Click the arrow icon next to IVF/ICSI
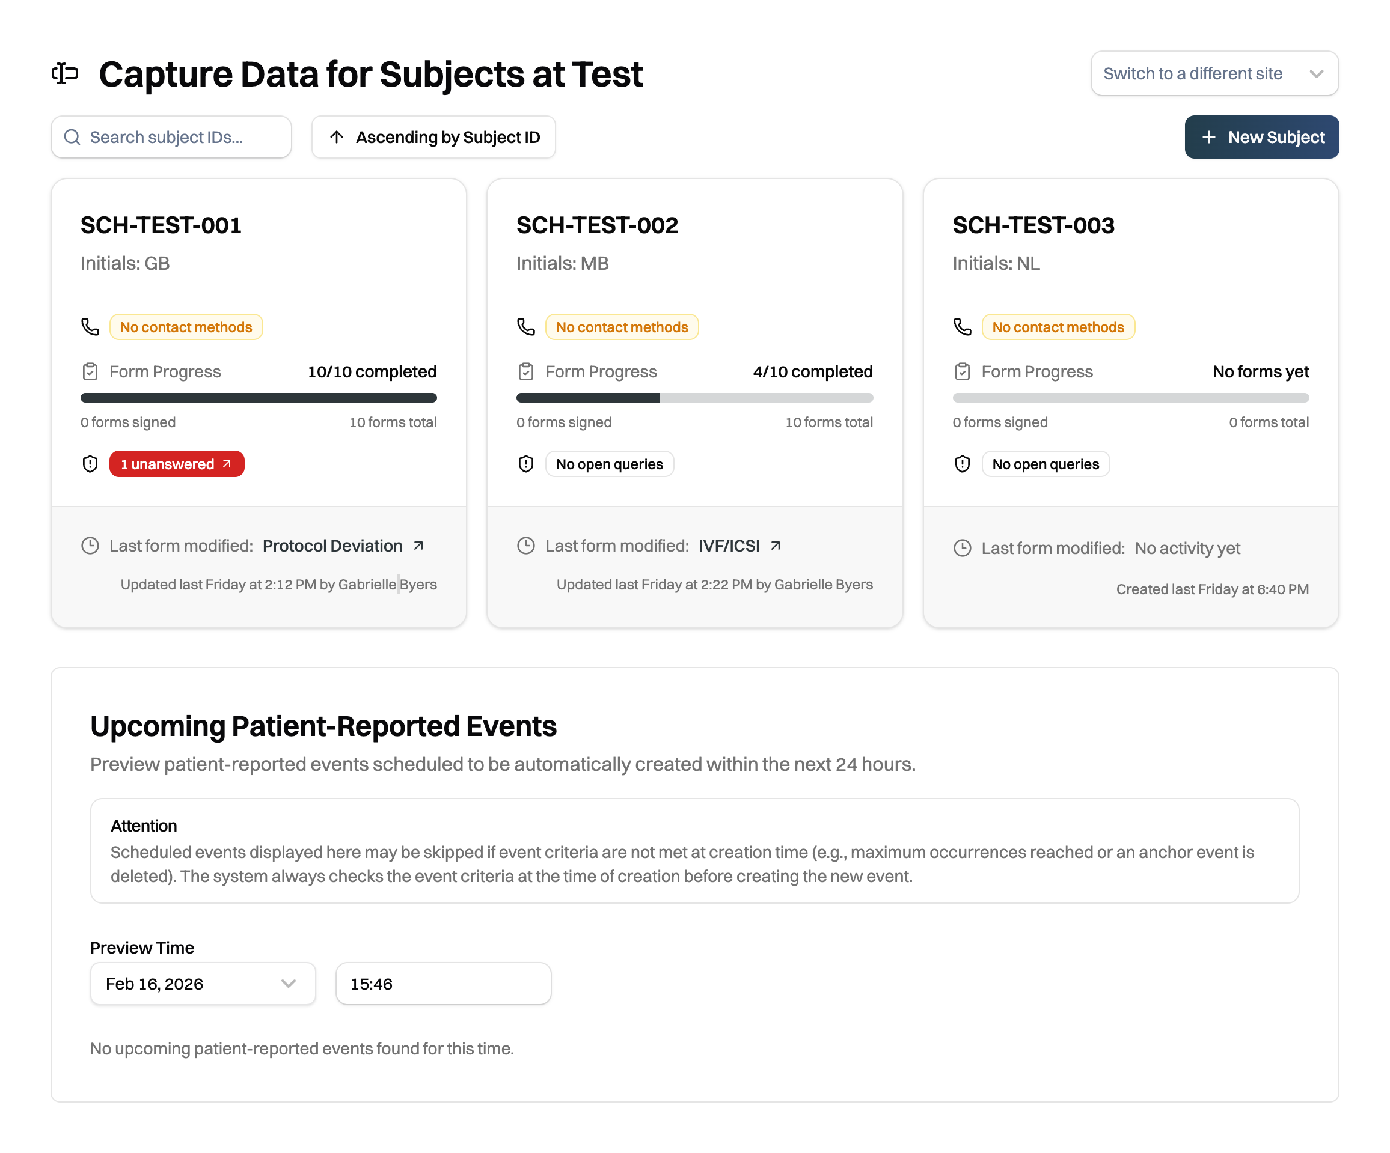Viewport: 1390px width, 1153px height. pos(775,545)
